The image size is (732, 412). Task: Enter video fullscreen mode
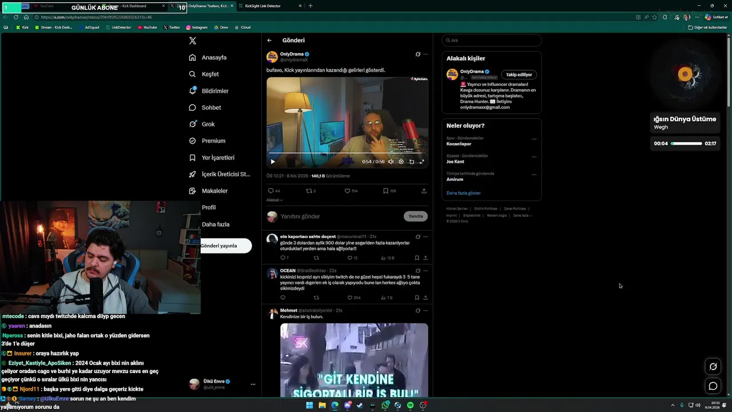coord(422,161)
